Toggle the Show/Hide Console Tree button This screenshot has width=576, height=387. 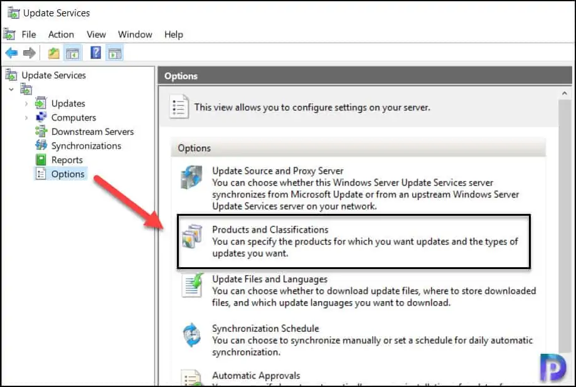pos(73,53)
